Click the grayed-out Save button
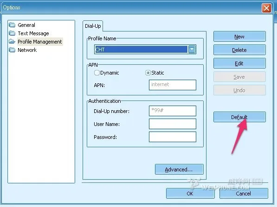This screenshot has height=207, width=277. point(239,77)
